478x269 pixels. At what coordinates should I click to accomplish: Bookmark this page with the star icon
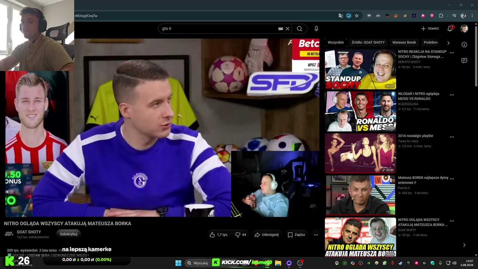[x=357, y=16]
